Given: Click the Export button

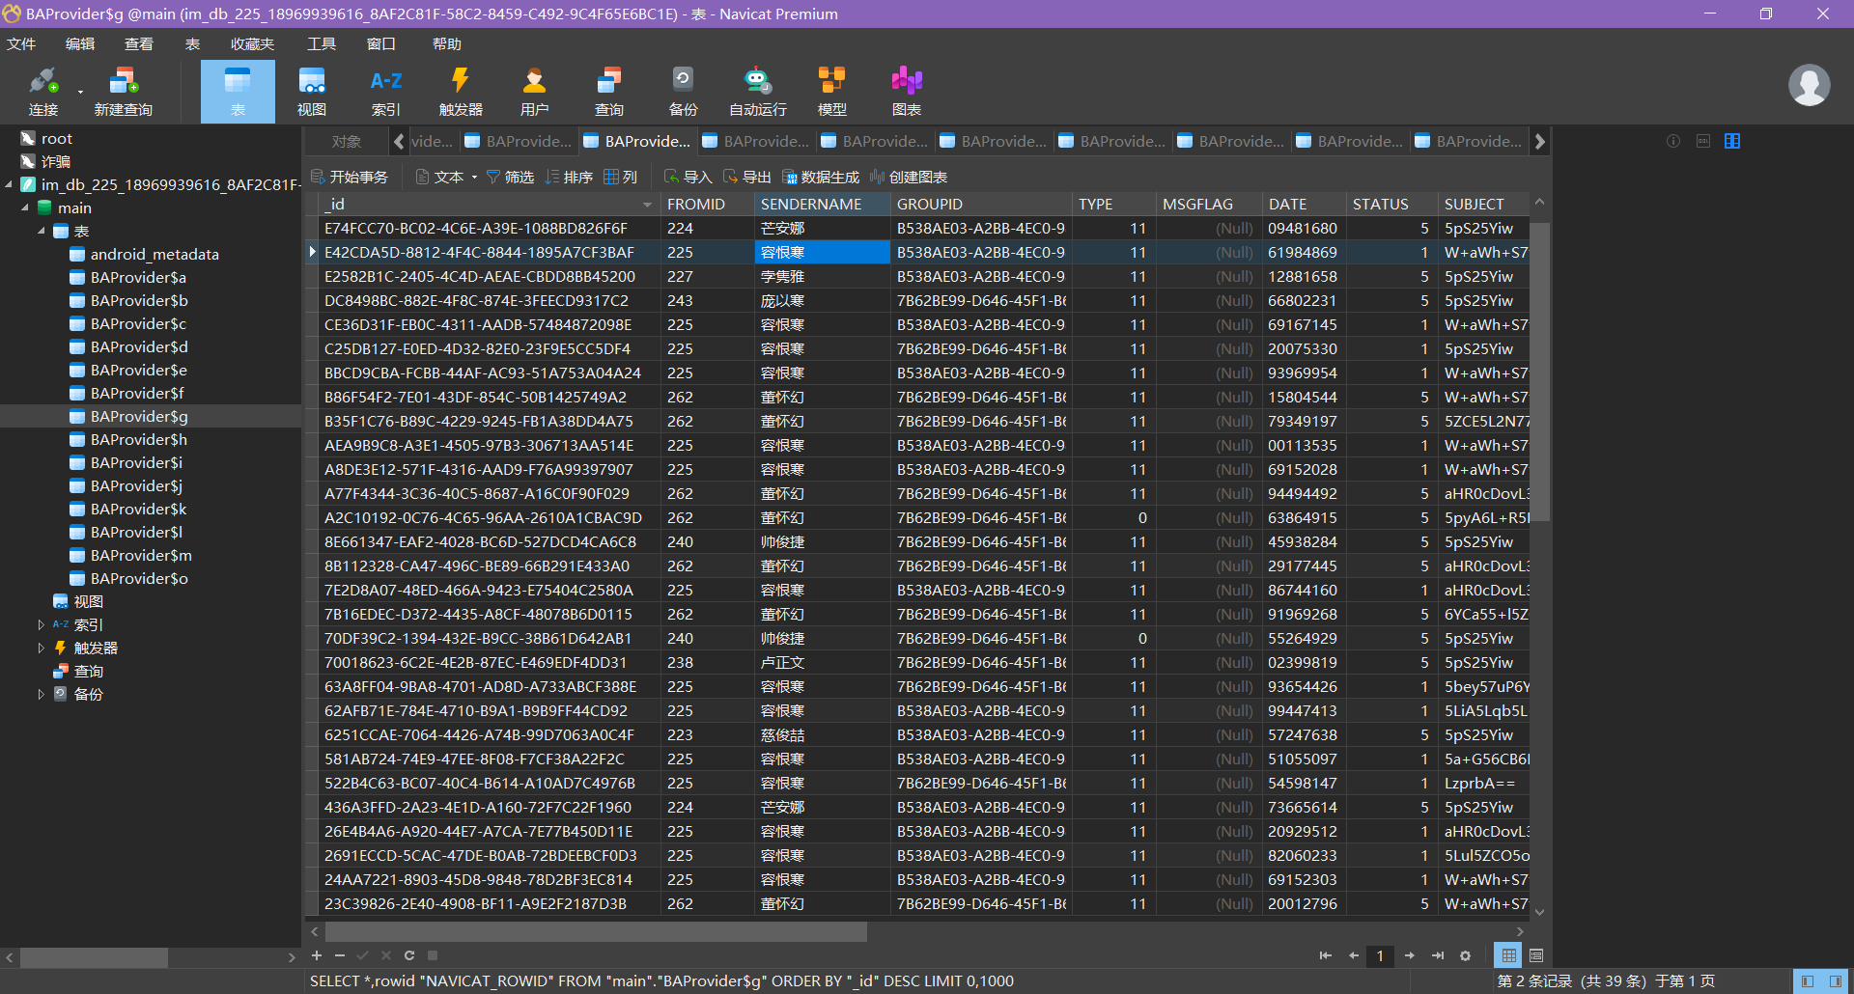Looking at the screenshot, I should pos(746,178).
